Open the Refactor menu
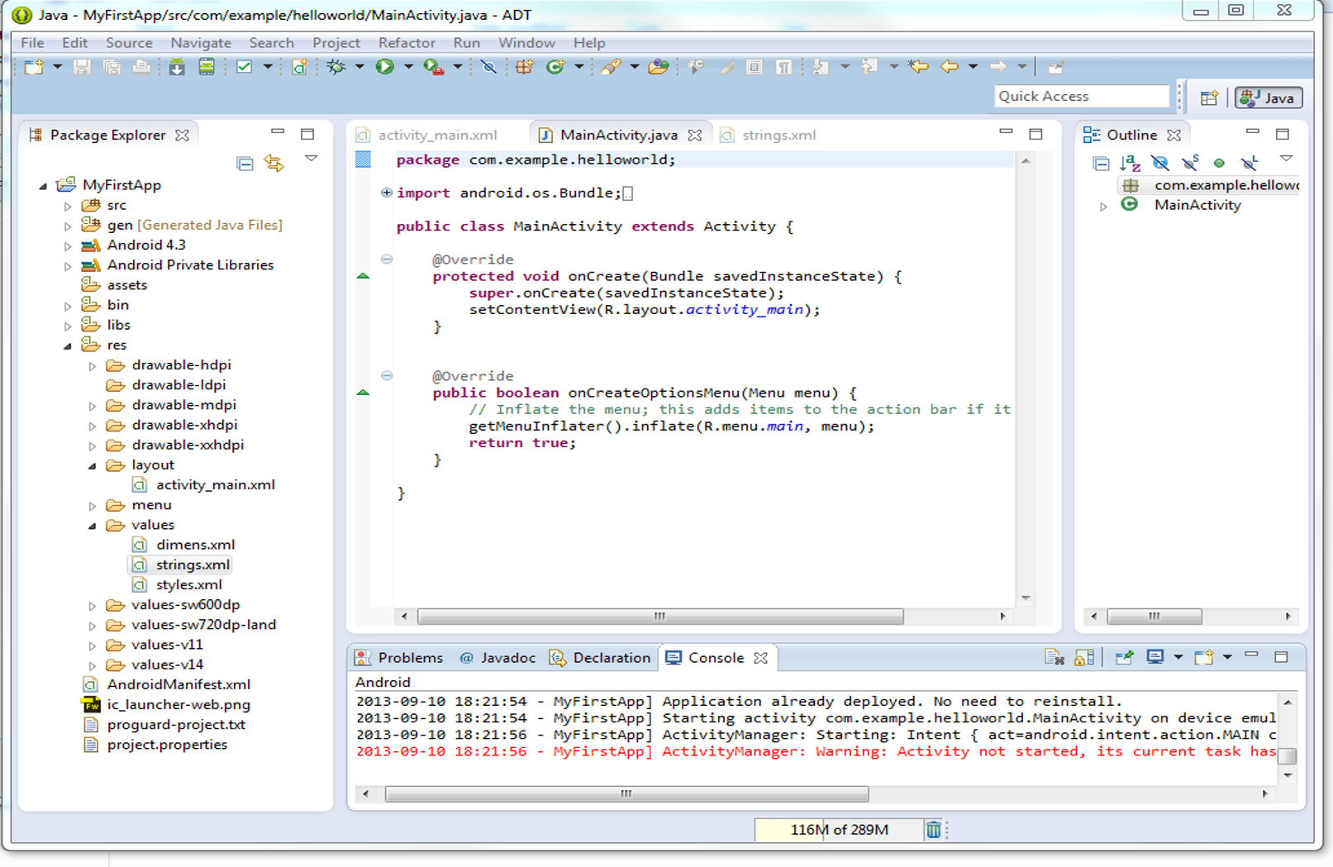The height and width of the screenshot is (867, 1333). point(406,43)
